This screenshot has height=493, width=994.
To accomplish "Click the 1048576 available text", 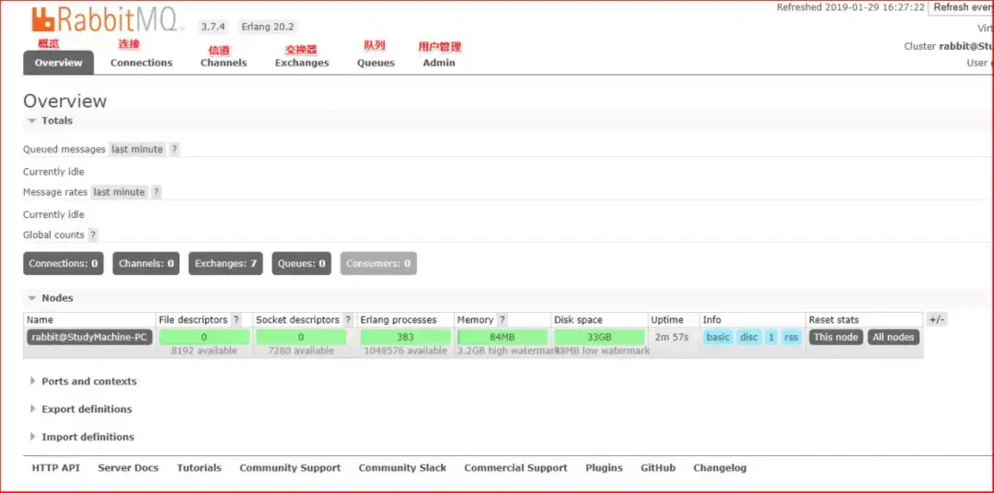I will pyautogui.click(x=405, y=351).
